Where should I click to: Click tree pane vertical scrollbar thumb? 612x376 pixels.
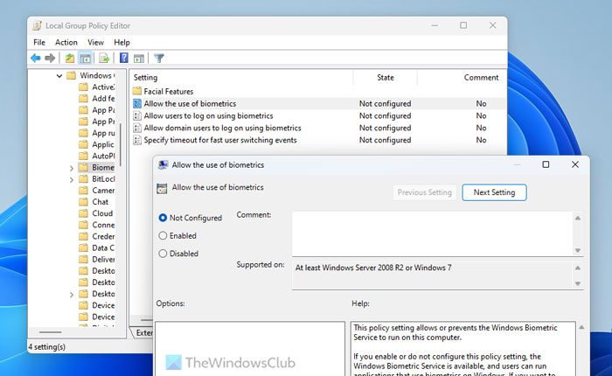(x=121, y=144)
